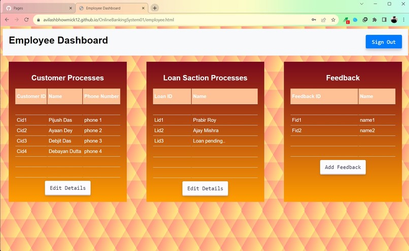Open the tab search chevron
Screen dimensions: 409x251
tap(361, 4)
